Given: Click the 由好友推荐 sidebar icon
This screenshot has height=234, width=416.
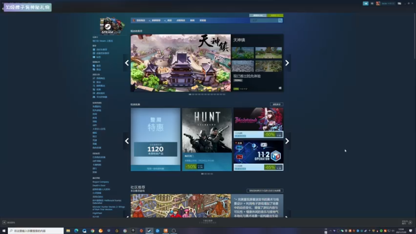Looking at the screenshot, I should click(x=94, y=49).
